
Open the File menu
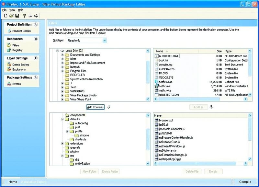(x=4, y=10)
